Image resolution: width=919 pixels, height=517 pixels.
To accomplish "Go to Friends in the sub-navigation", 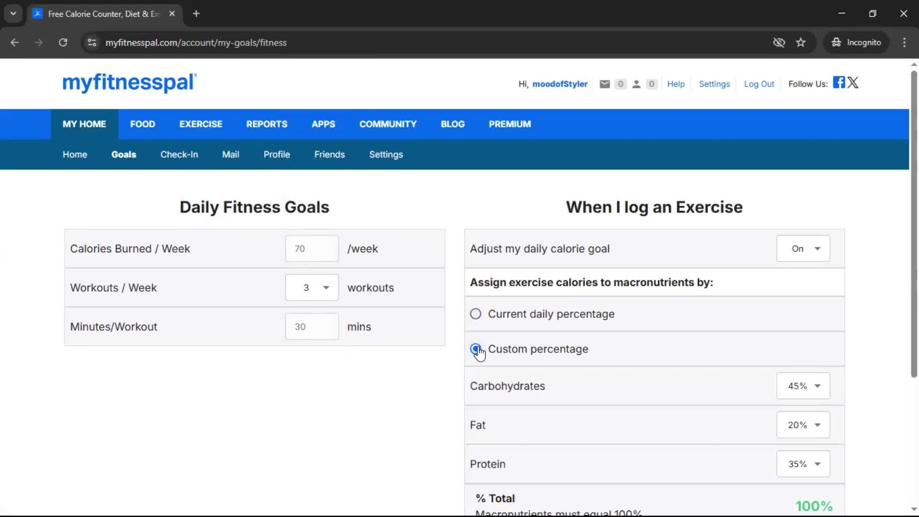I will coord(329,155).
